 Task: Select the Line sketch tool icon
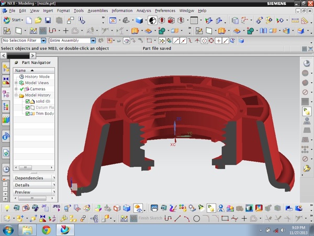177,218
